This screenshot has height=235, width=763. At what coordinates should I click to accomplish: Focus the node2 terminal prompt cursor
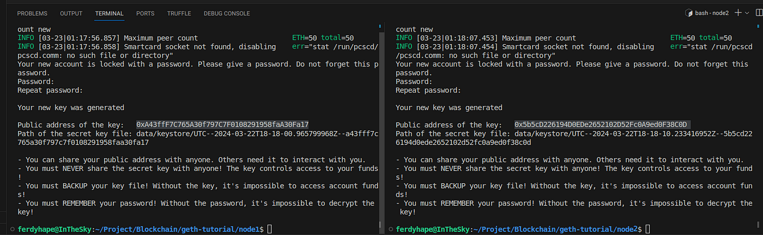pyautogui.click(x=647, y=230)
